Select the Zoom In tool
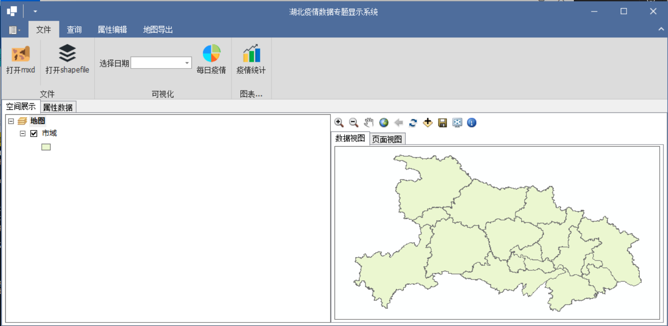 (x=339, y=123)
